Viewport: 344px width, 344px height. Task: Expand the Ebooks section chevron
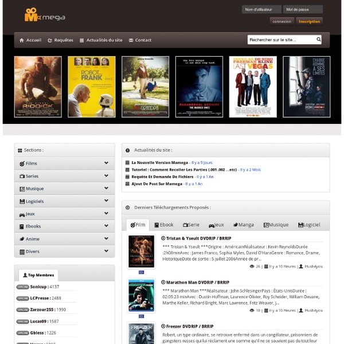[x=107, y=225]
